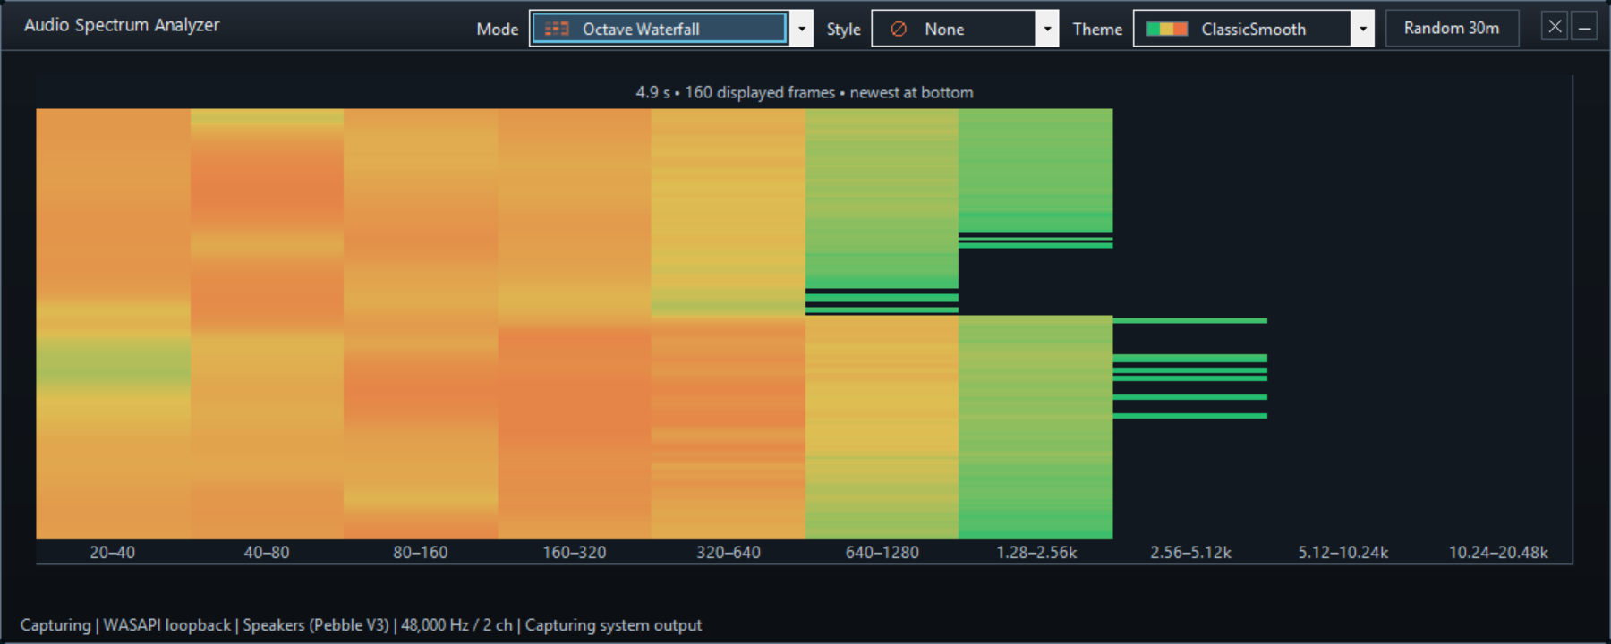This screenshot has width=1611, height=644.
Task: Click the Capturing status text
Action: 55,625
